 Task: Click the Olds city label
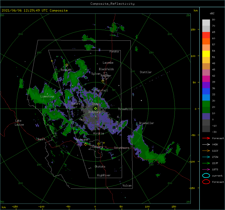95,104
